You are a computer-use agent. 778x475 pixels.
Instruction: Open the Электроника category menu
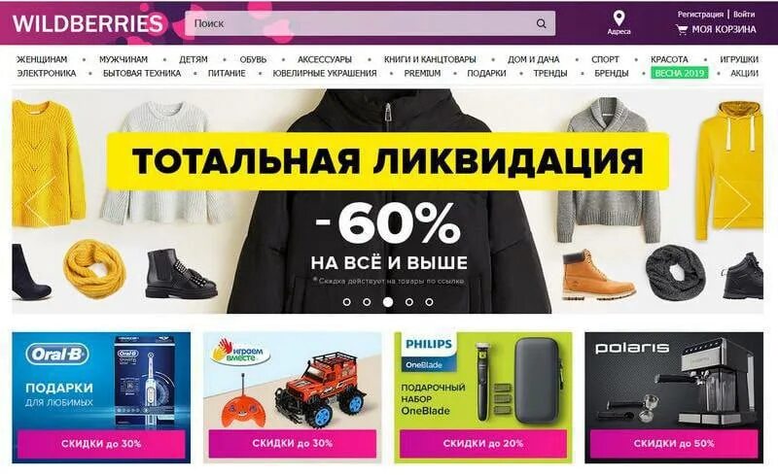[x=47, y=74]
